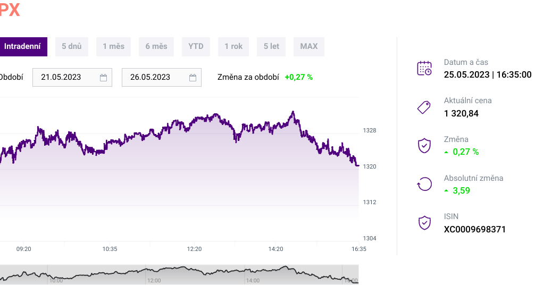Click the calendar-clock icon beside Datum a čas
The width and height of the screenshot is (535, 301).
pyautogui.click(x=424, y=68)
